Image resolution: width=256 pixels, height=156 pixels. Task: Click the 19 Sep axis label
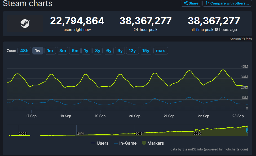point(100,116)
